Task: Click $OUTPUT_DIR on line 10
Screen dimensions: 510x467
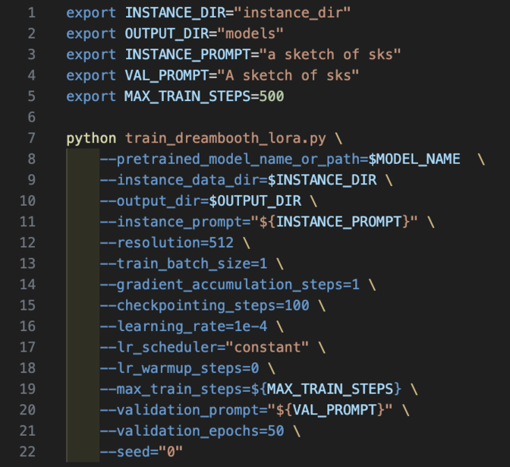Action: (x=255, y=200)
